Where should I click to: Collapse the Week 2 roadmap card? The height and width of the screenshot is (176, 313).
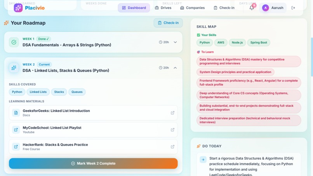point(175,68)
